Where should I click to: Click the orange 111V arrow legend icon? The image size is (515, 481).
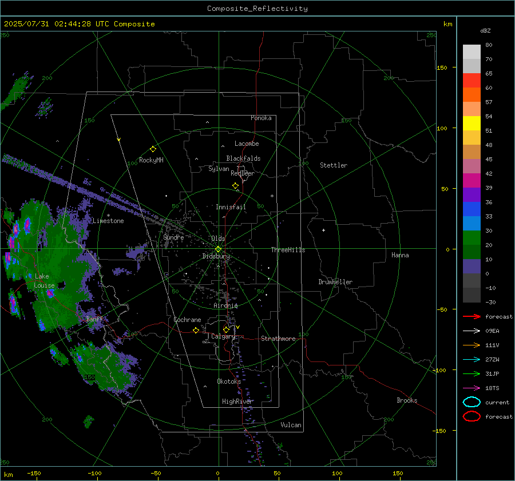(x=472, y=345)
